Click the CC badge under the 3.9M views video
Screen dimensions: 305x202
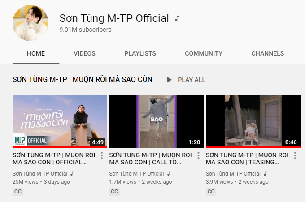click(211, 192)
